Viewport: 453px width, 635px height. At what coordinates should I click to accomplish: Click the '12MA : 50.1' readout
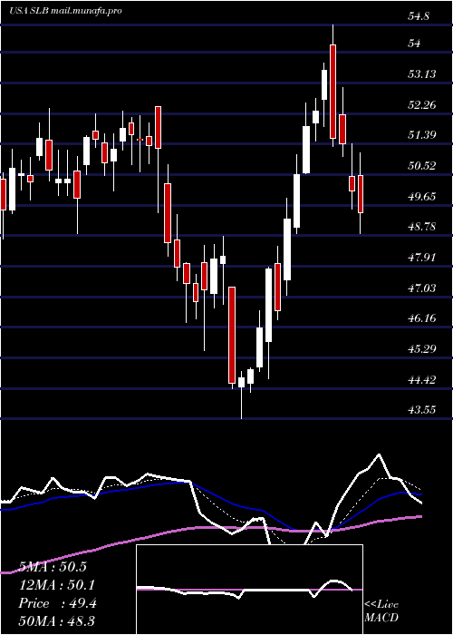point(57,585)
